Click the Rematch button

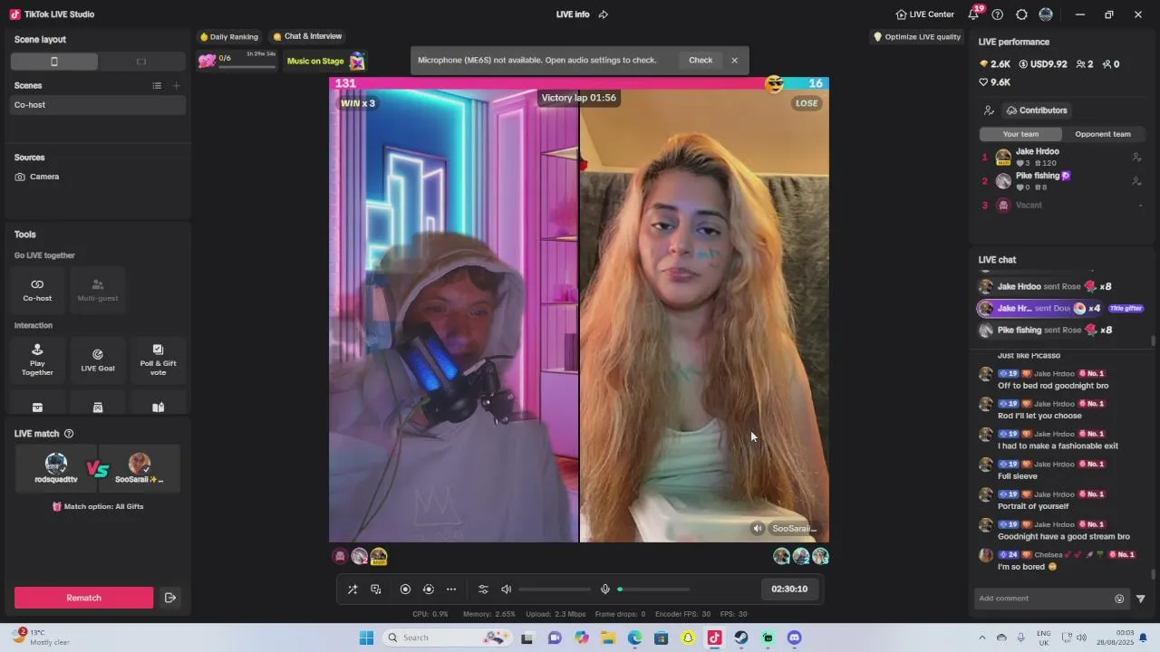(83, 598)
